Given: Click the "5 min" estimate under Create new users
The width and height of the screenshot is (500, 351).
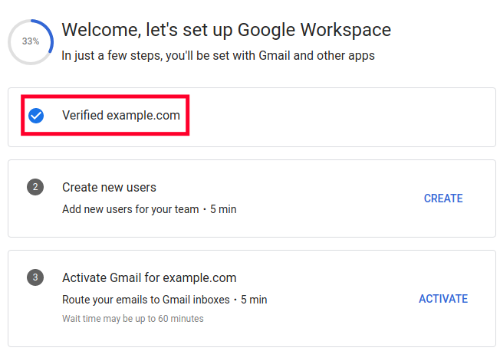Looking at the screenshot, I should point(223,208).
